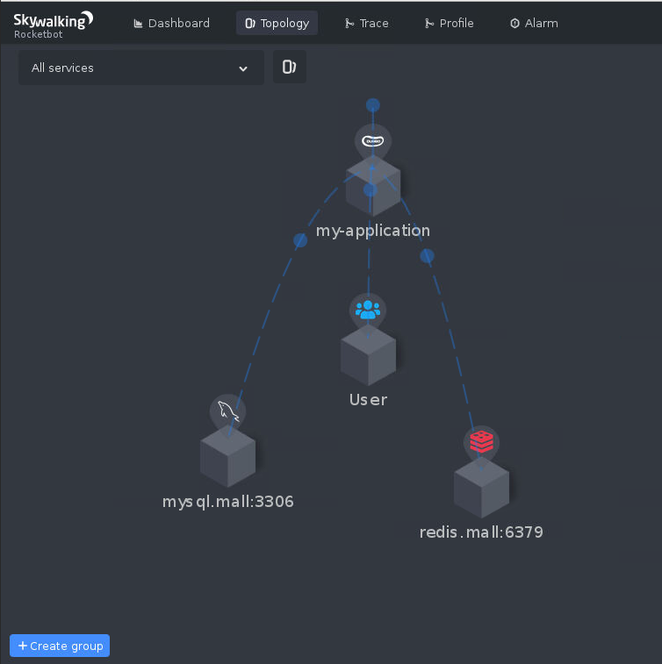The image size is (662, 664).
Task: Click the Profile branch icon
Action: pos(429,24)
